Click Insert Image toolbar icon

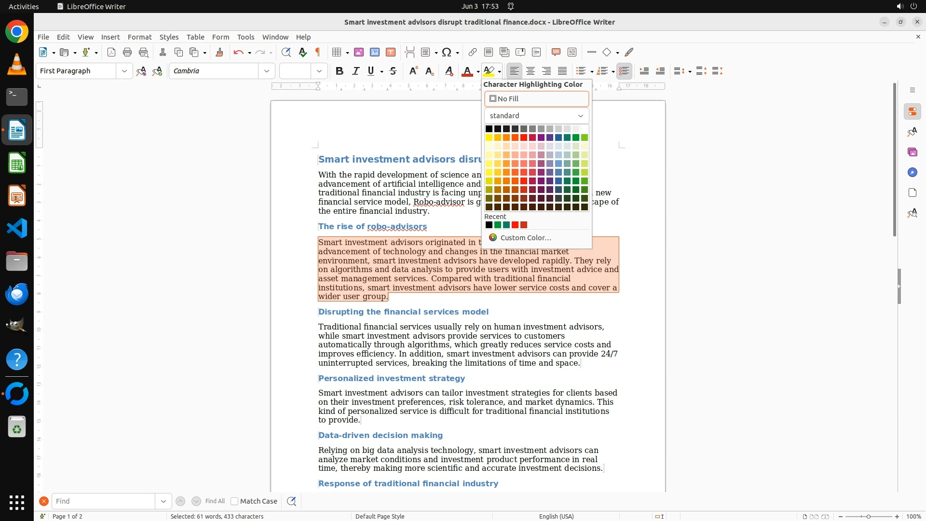pyautogui.click(x=358, y=52)
